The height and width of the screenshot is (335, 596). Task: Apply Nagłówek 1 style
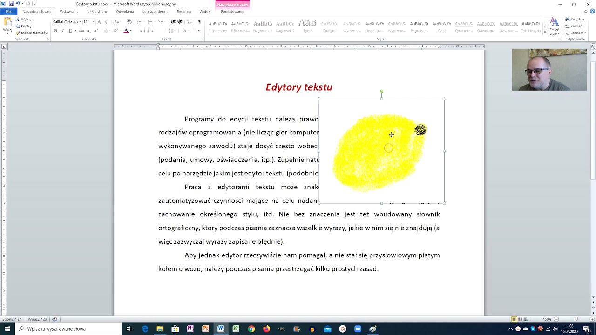click(x=263, y=27)
